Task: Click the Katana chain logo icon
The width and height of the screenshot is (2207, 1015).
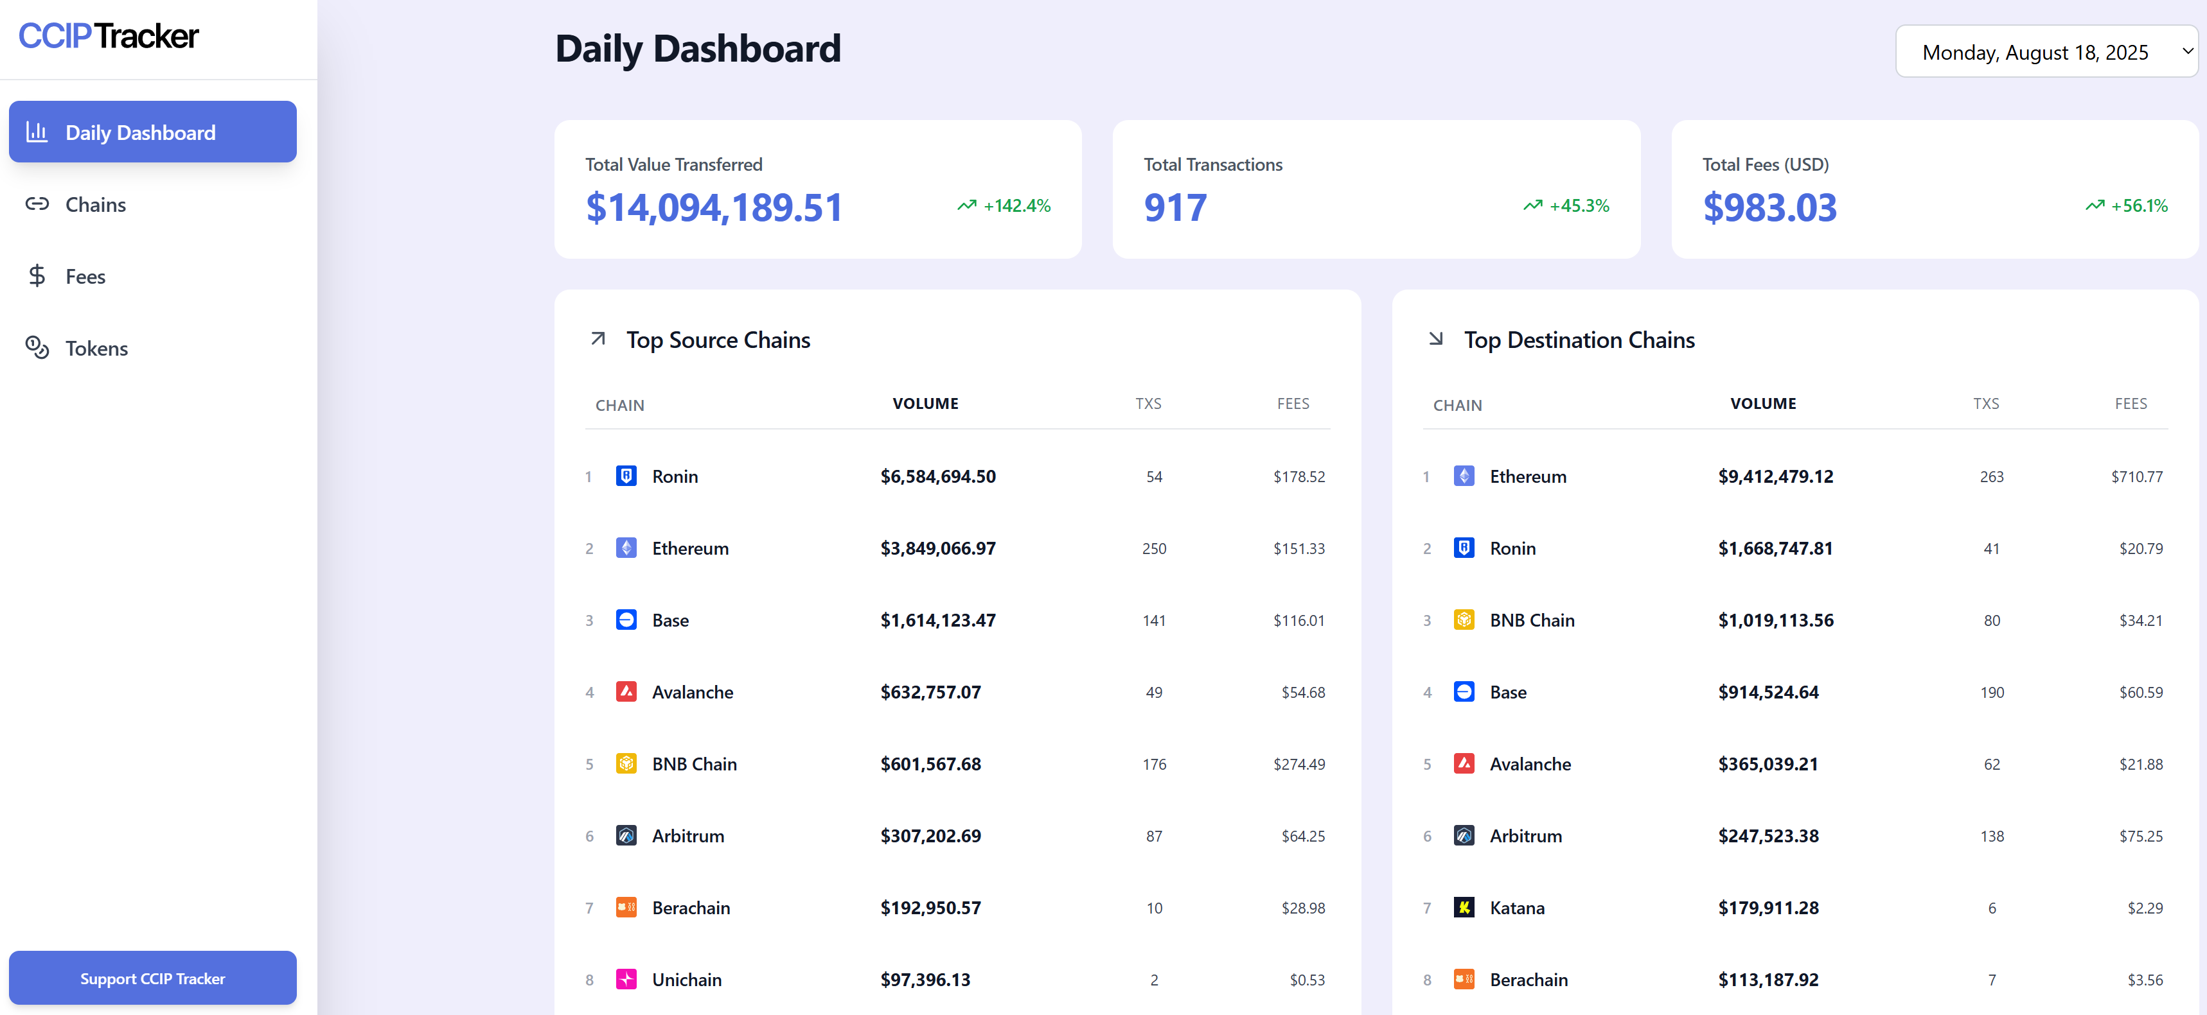Action: coord(1464,907)
